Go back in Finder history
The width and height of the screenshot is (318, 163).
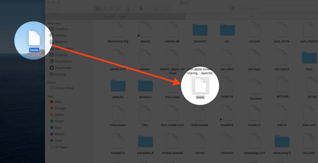click(x=50, y=9)
